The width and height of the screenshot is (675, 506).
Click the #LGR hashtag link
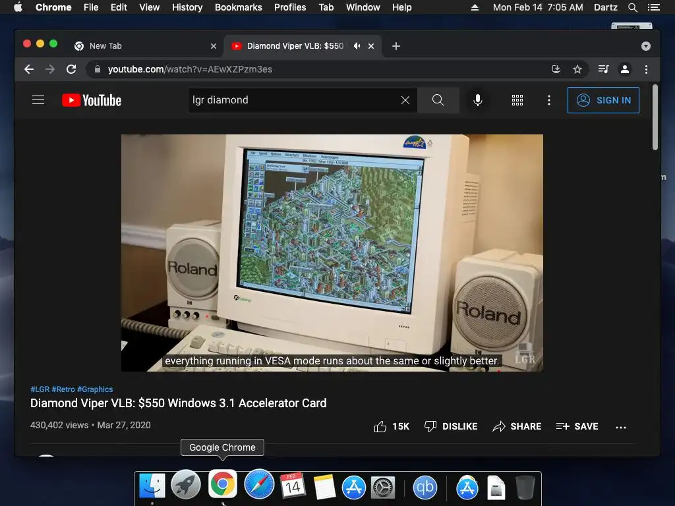tap(40, 389)
